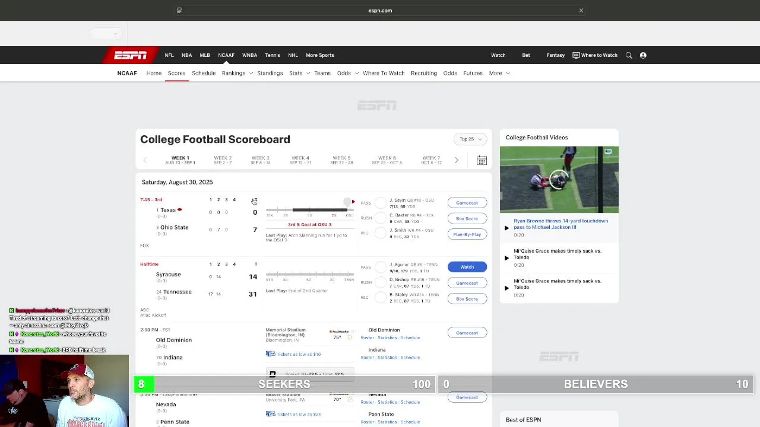Open the Home nav link
Image resolution: width=760 pixels, height=427 pixels.
click(x=154, y=73)
